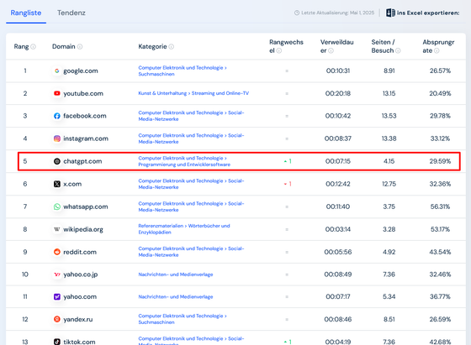The height and width of the screenshot is (345, 471).
Task: Click the Reddit favicon icon
Action: point(57,252)
